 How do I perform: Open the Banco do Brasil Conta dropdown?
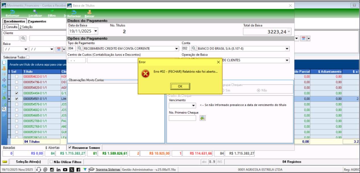pos(287,49)
